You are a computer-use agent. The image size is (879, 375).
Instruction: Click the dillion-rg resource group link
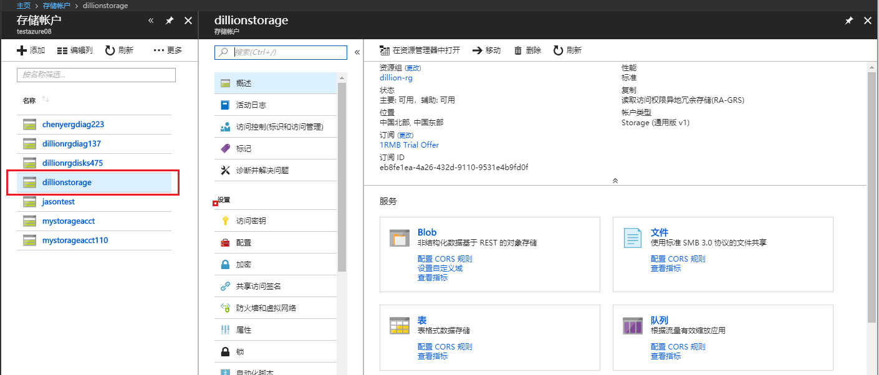point(396,78)
